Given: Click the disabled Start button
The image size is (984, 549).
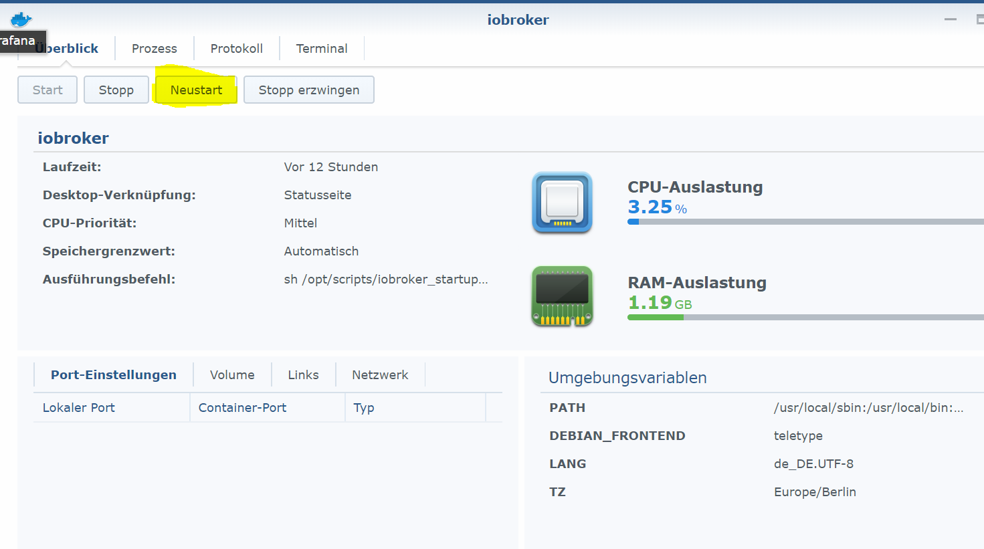Looking at the screenshot, I should click(47, 90).
